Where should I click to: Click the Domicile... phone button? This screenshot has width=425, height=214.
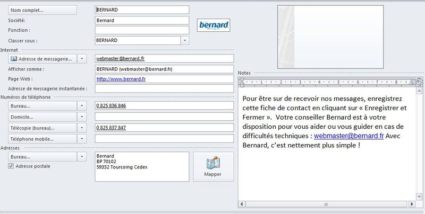[42, 117]
